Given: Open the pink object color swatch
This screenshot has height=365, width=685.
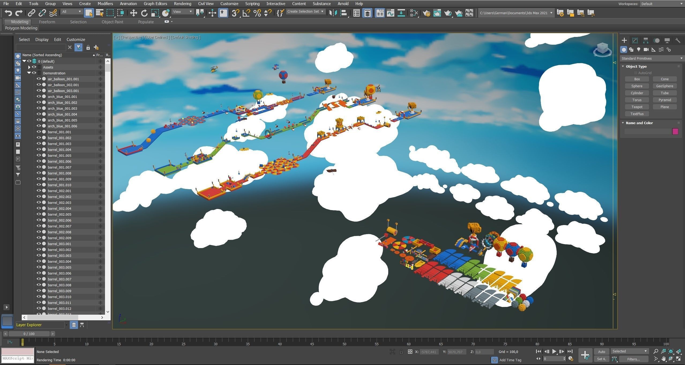Looking at the screenshot, I should click(675, 131).
